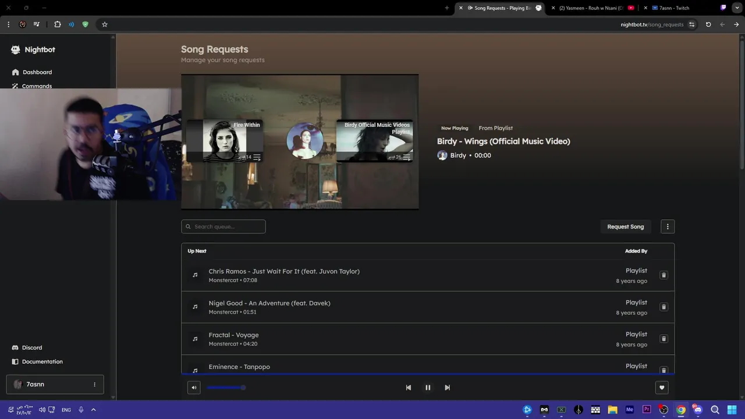Open File Explorer from taskbar
Viewport: 745px width, 419px height.
(x=612, y=410)
